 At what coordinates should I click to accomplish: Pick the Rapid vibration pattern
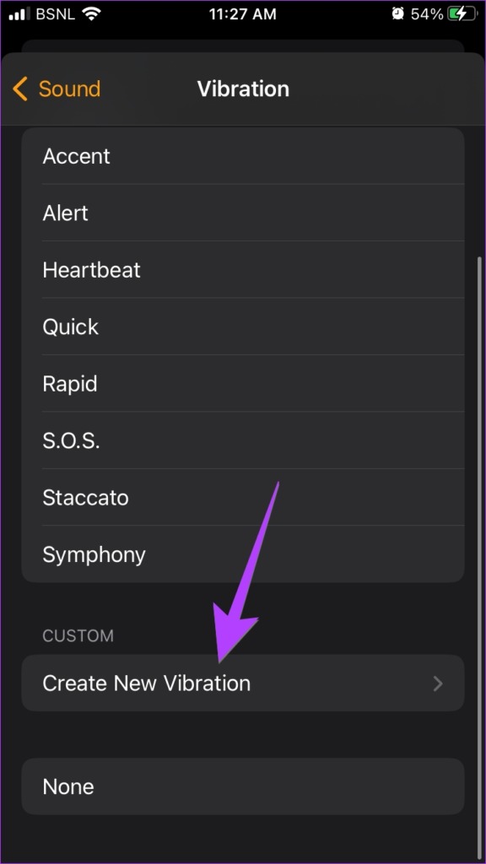coord(243,383)
